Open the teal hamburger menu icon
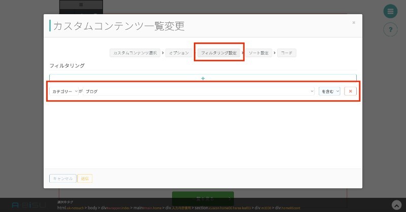 [390, 11]
